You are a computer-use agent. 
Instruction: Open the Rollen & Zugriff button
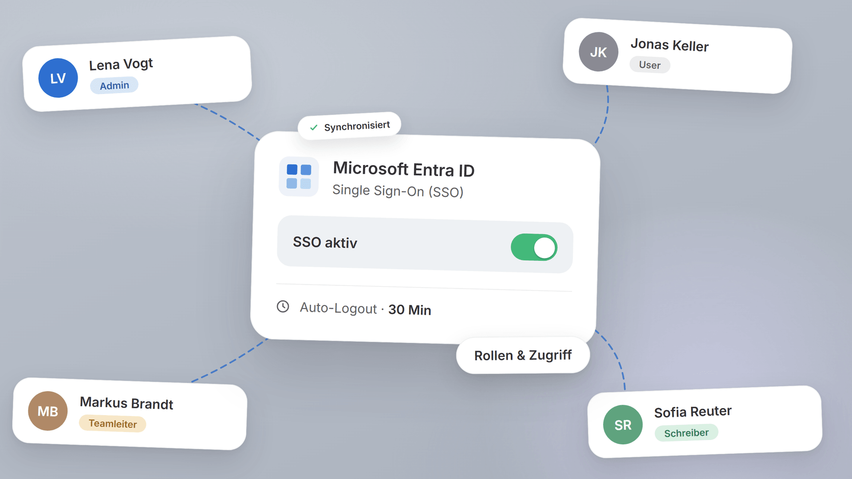523,355
